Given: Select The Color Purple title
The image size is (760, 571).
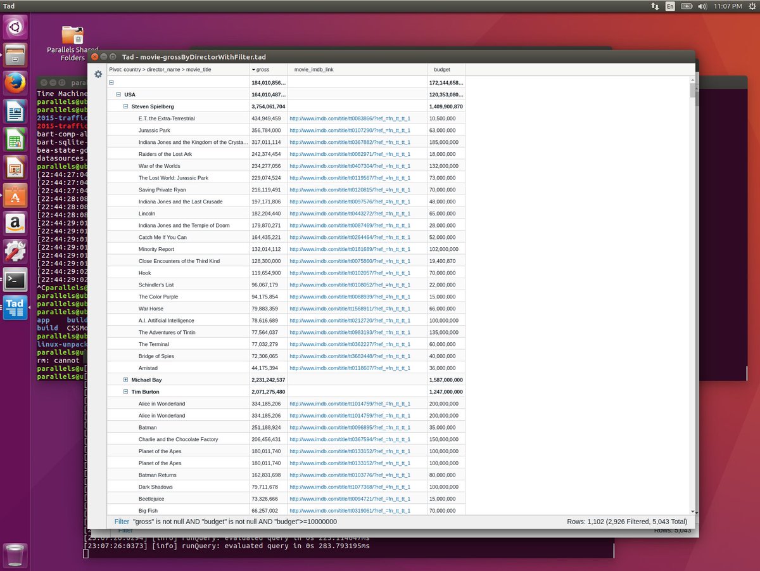Looking at the screenshot, I should [158, 297].
